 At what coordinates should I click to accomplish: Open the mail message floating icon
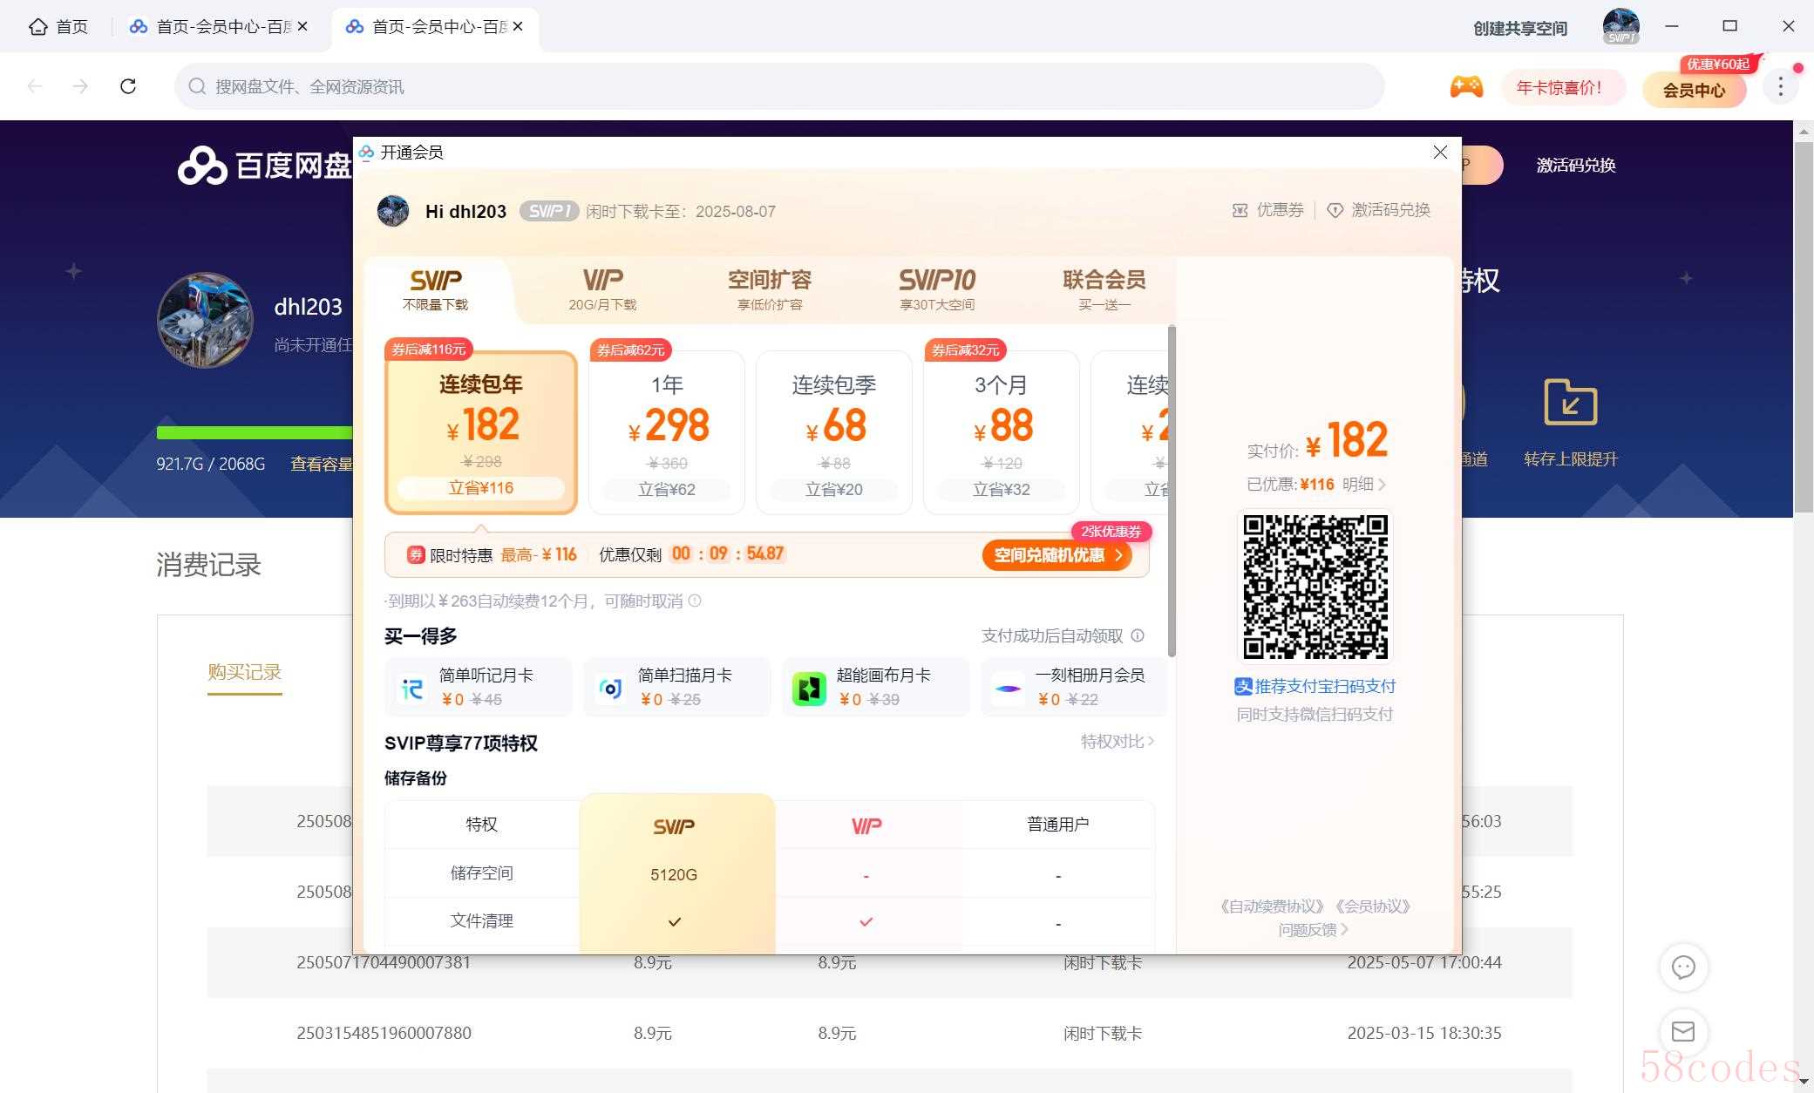tap(1683, 1032)
